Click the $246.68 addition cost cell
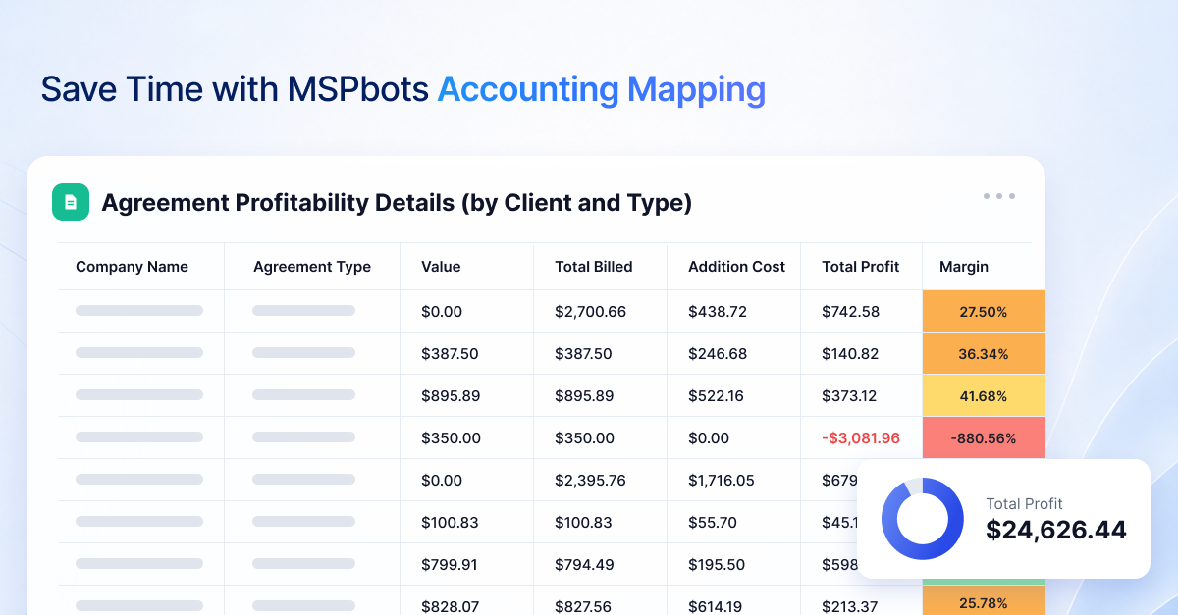Viewport: 1178px width, 615px height. 718,354
